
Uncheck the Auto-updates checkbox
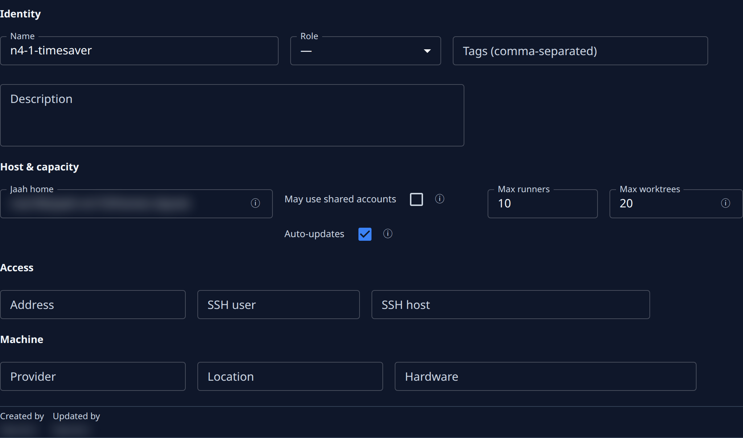click(x=365, y=234)
